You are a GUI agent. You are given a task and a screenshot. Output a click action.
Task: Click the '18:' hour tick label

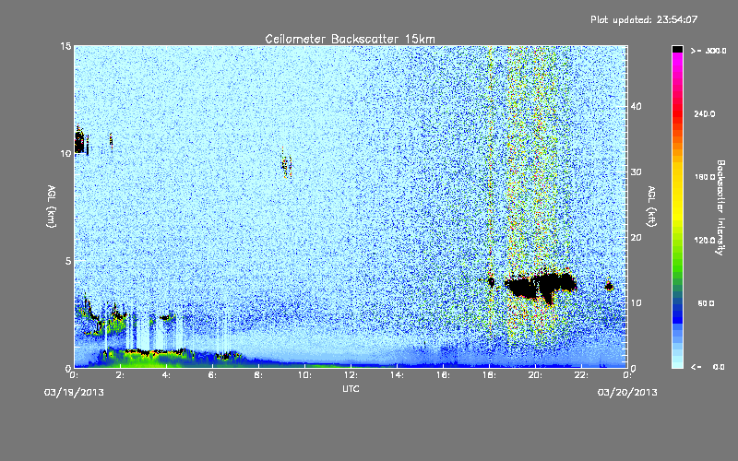tap(490, 375)
